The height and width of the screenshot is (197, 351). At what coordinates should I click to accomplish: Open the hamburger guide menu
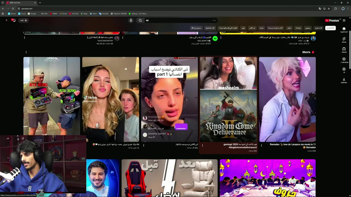pyautogui.click(x=344, y=20)
